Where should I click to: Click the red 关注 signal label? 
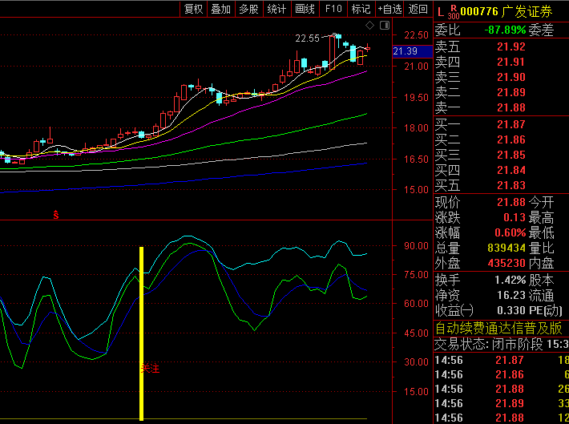tap(151, 369)
